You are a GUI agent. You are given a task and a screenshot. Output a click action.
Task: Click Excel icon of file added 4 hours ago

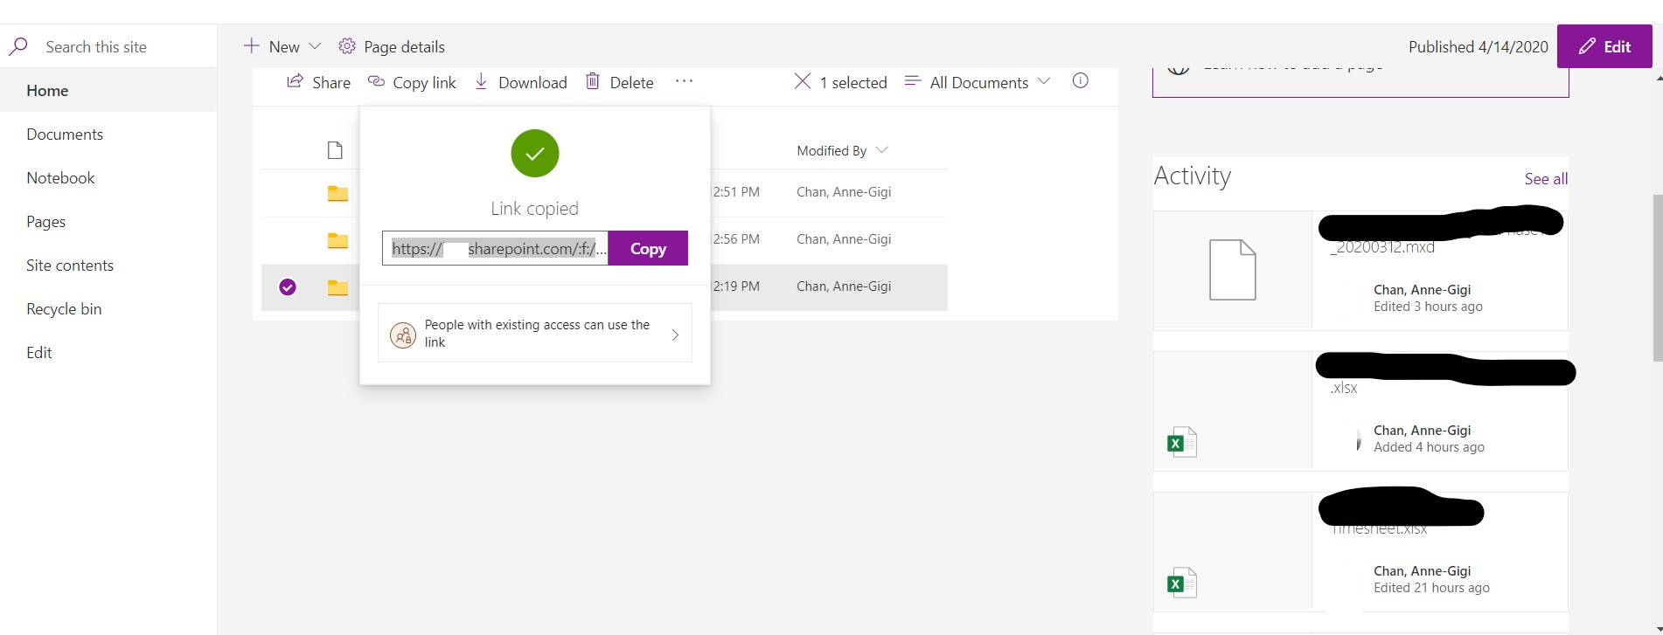tap(1182, 442)
